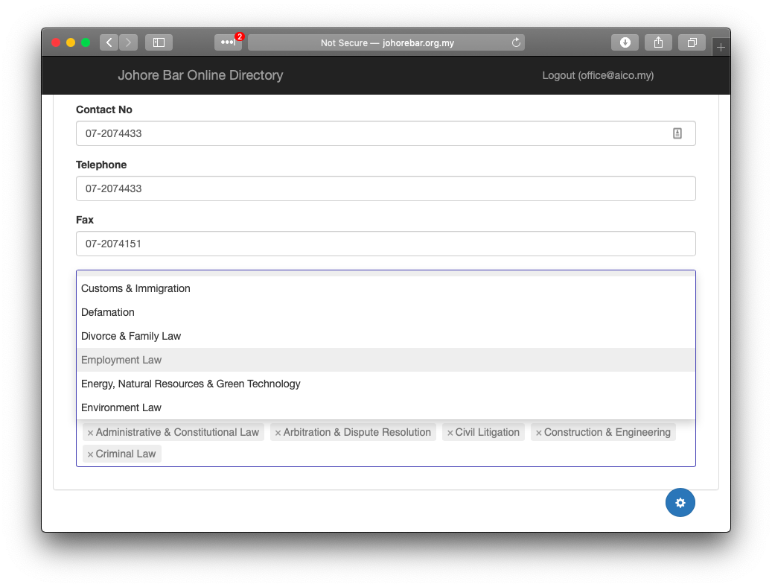This screenshot has width=772, height=587.
Task: Click the blue gear settings button
Action: click(x=680, y=503)
